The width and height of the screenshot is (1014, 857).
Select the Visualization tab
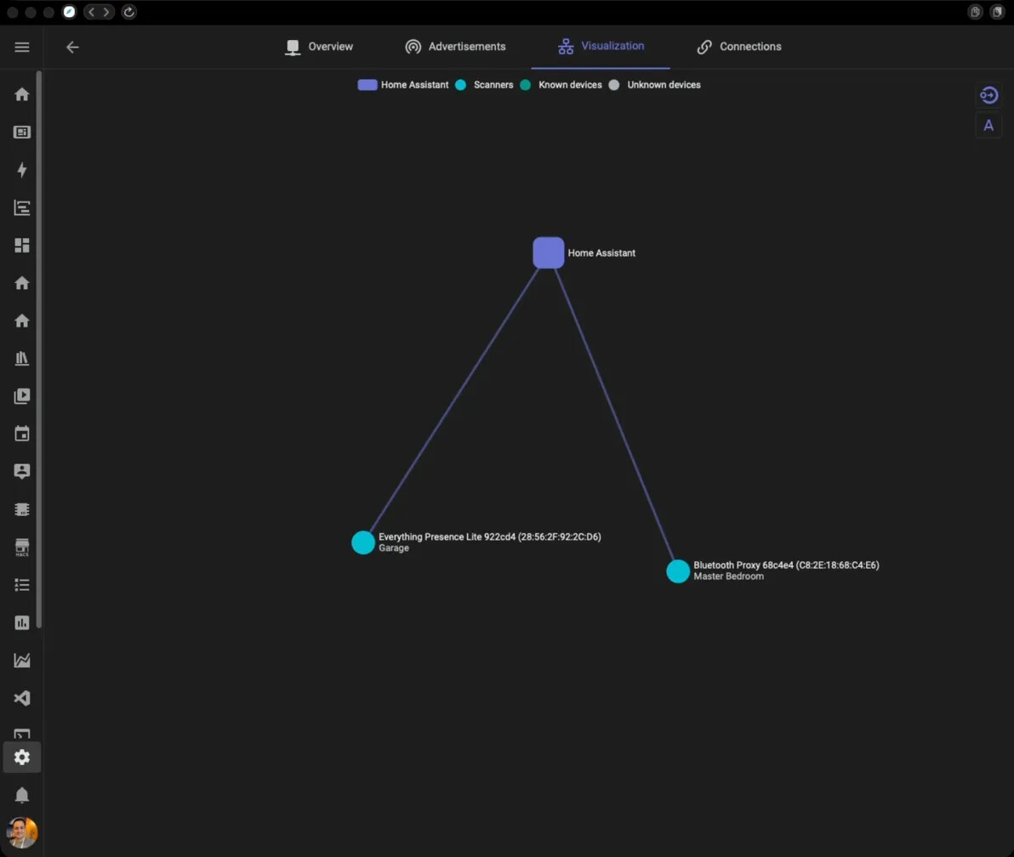(601, 47)
